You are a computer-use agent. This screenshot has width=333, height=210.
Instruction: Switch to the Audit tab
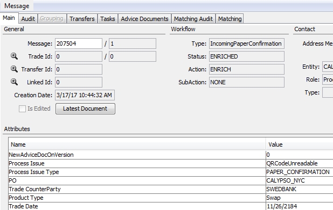coord(28,19)
